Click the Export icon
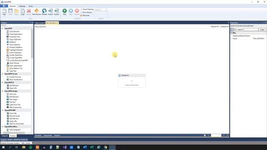 tap(57, 12)
